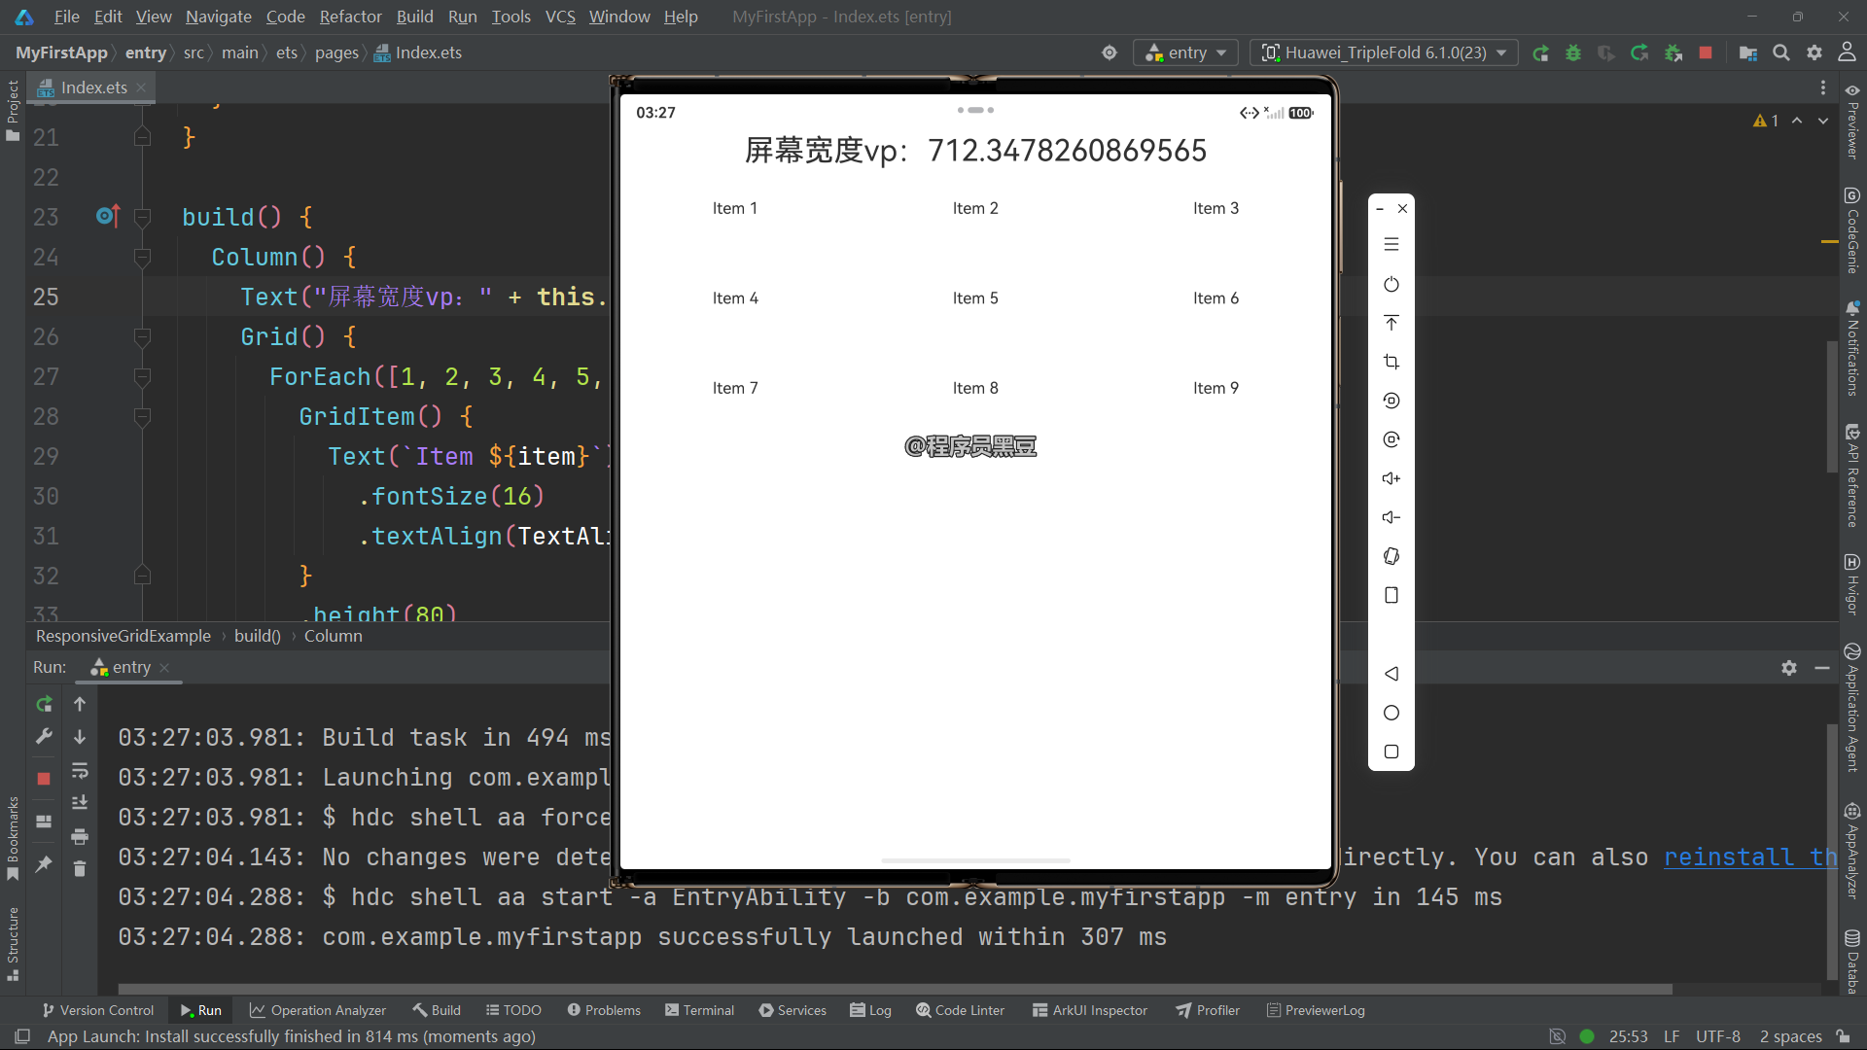This screenshot has height=1050, width=1867.
Task: Click the ResponsiveGridExample breadcrumb
Action: click(123, 636)
